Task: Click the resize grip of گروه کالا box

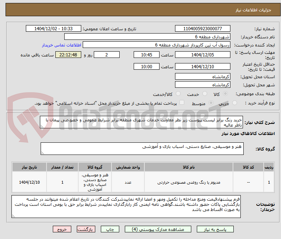Action: [x=42, y=153]
